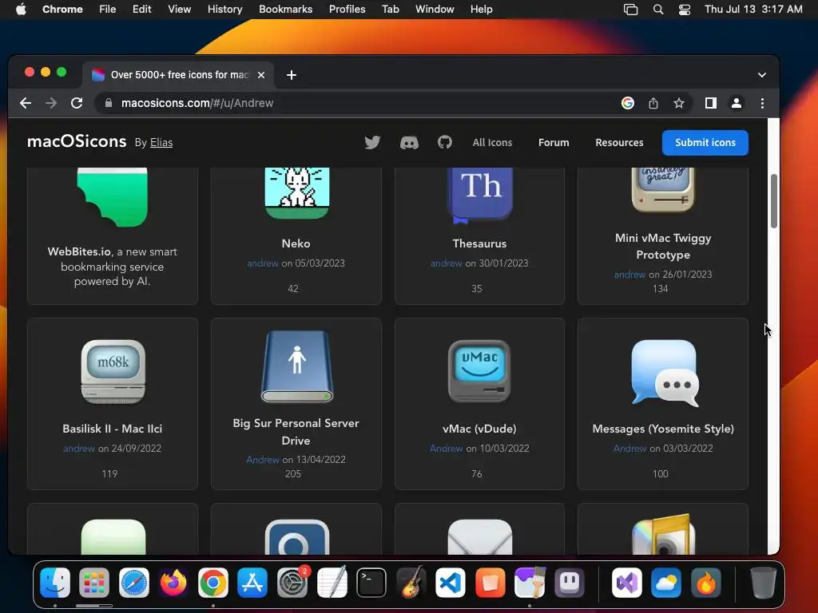Launch Safari from the dock

[x=134, y=582]
